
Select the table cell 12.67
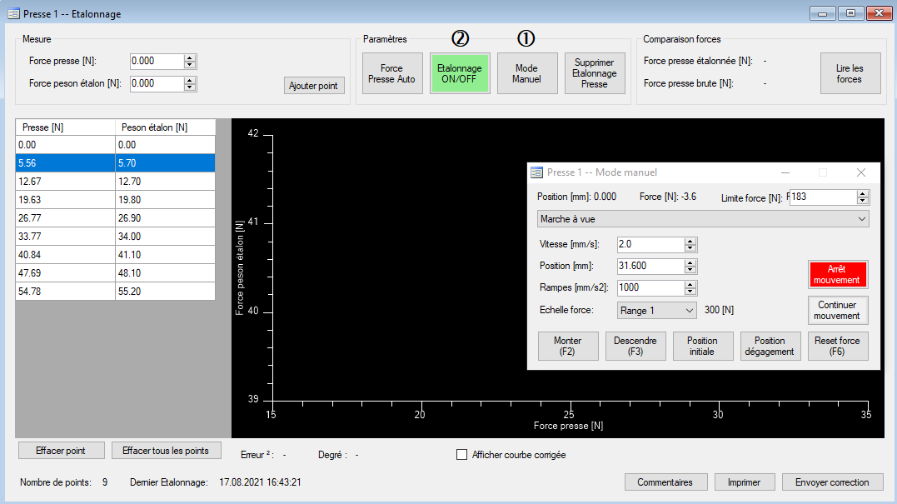pyautogui.click(x=66, y=182)
